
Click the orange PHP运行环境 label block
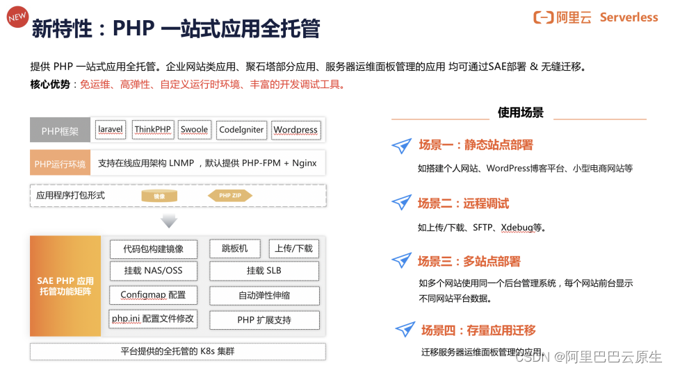tap(60, 162)
